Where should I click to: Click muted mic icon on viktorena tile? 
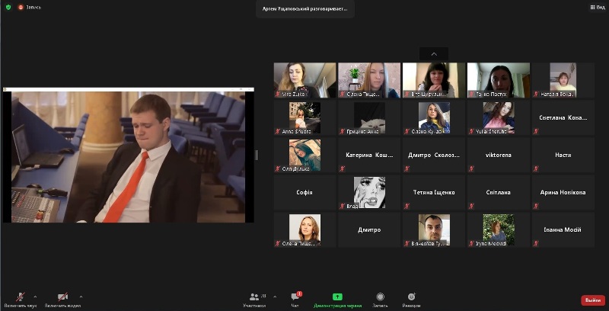pos(471,168)
